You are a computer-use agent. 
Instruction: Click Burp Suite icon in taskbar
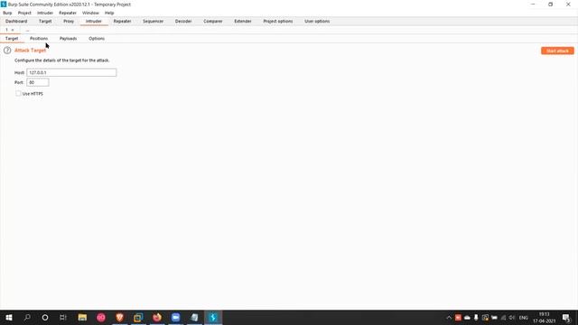pos(213,317)
